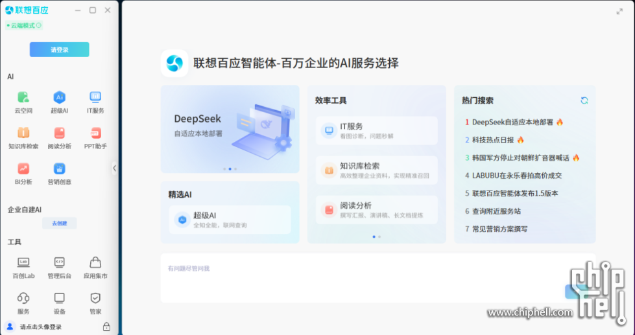Click the 去创建 button under 企业自建AI
The image size is (635, 335).
pyautogui.click(x=60, y=224)
